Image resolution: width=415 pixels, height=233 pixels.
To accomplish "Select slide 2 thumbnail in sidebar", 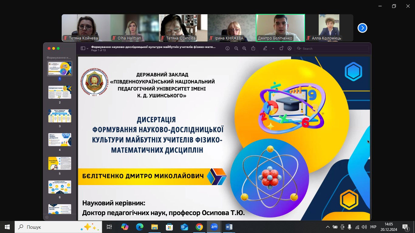I will click(x=60, y=92).
